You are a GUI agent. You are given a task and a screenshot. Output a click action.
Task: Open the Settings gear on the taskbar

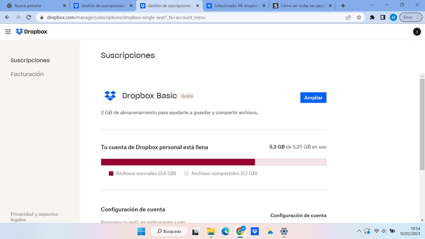pos(284,232)
